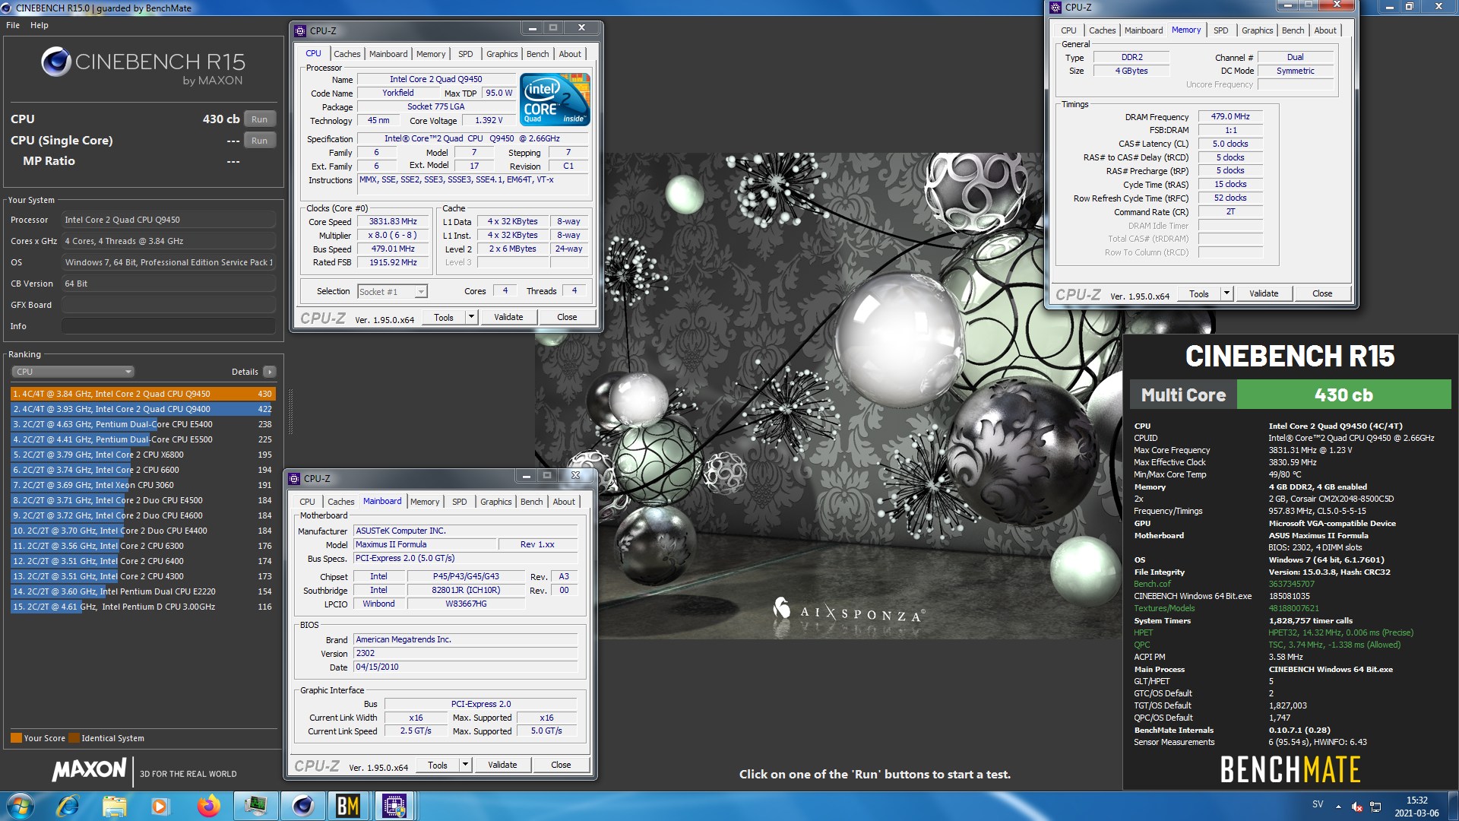Click the HPET timer entry

pos(1143,632)
